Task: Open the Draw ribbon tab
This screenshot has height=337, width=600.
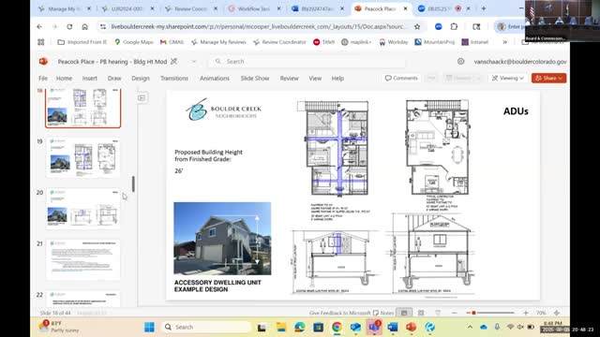Action: pos(114,78)
